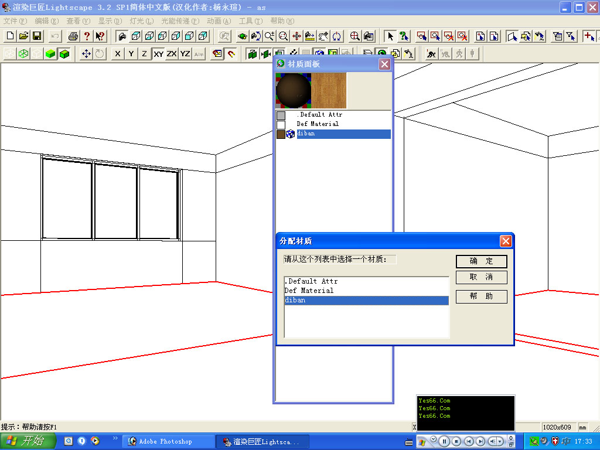Click the Rotate camera icon
The image size is (600, 450).
256,36
